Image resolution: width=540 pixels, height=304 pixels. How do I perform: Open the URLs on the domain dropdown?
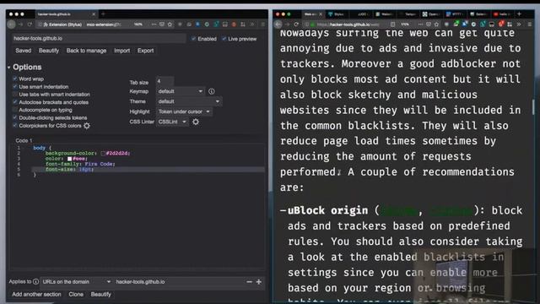tap(76, 281)
